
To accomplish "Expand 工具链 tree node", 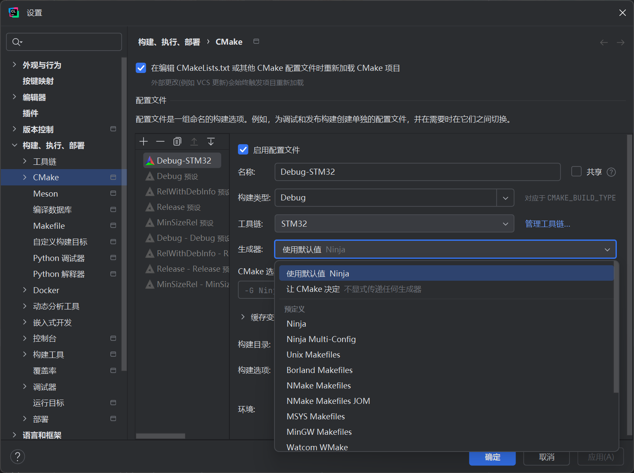I will [24, 161].
